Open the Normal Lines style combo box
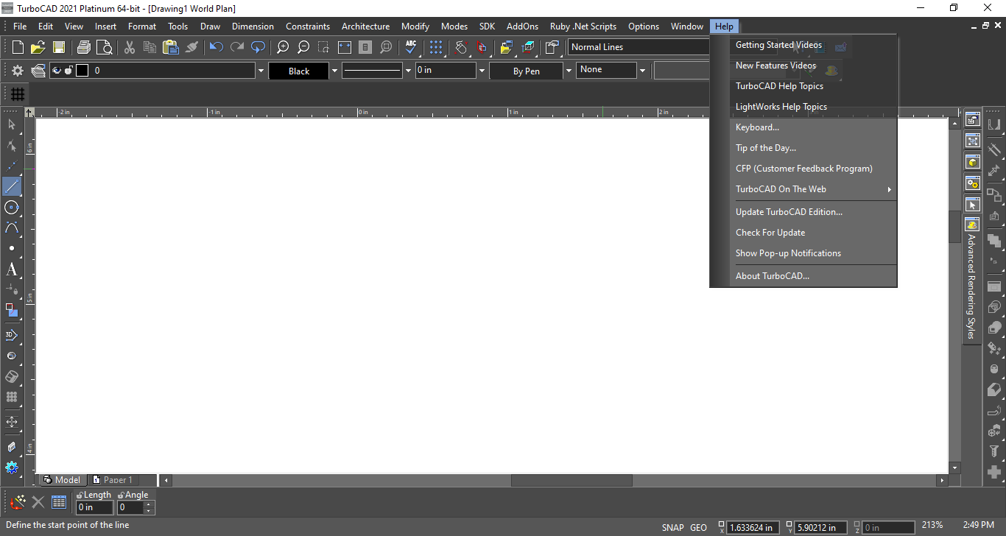Screen dimensions: 1006x536 (x=639, y=47)
